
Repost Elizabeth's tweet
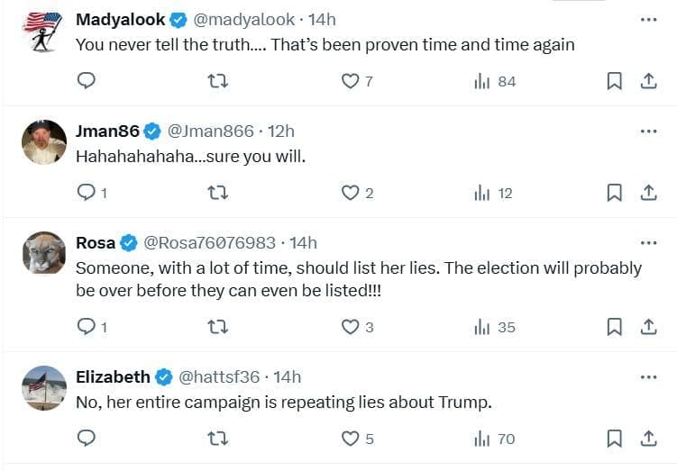pyautogui.click(x=217, y=439)
